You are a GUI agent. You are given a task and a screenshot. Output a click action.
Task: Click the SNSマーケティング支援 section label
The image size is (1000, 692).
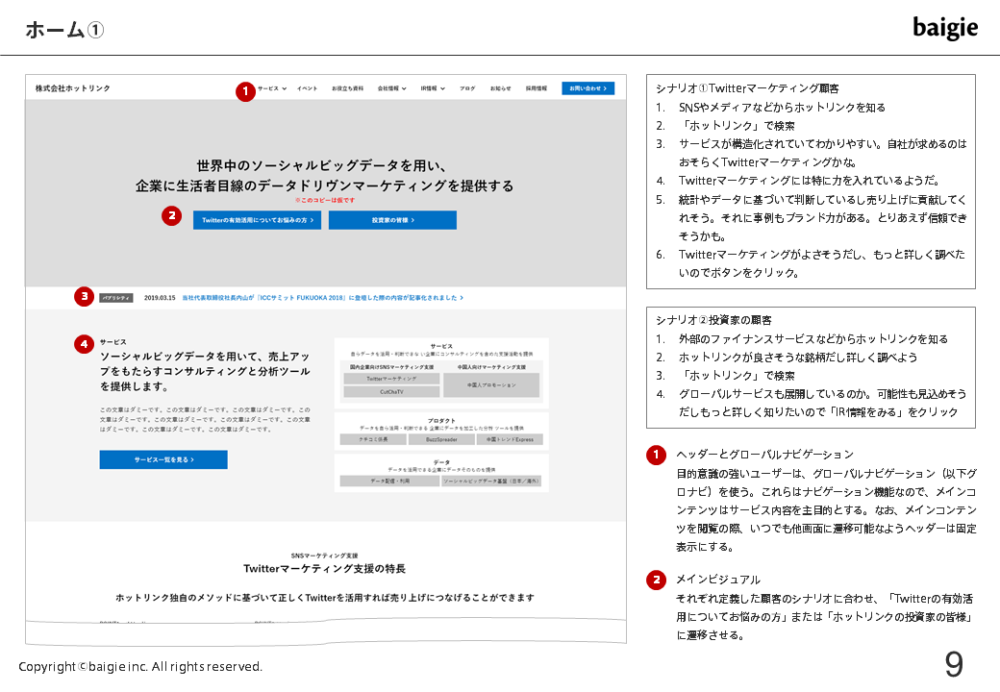pos(325,556)
